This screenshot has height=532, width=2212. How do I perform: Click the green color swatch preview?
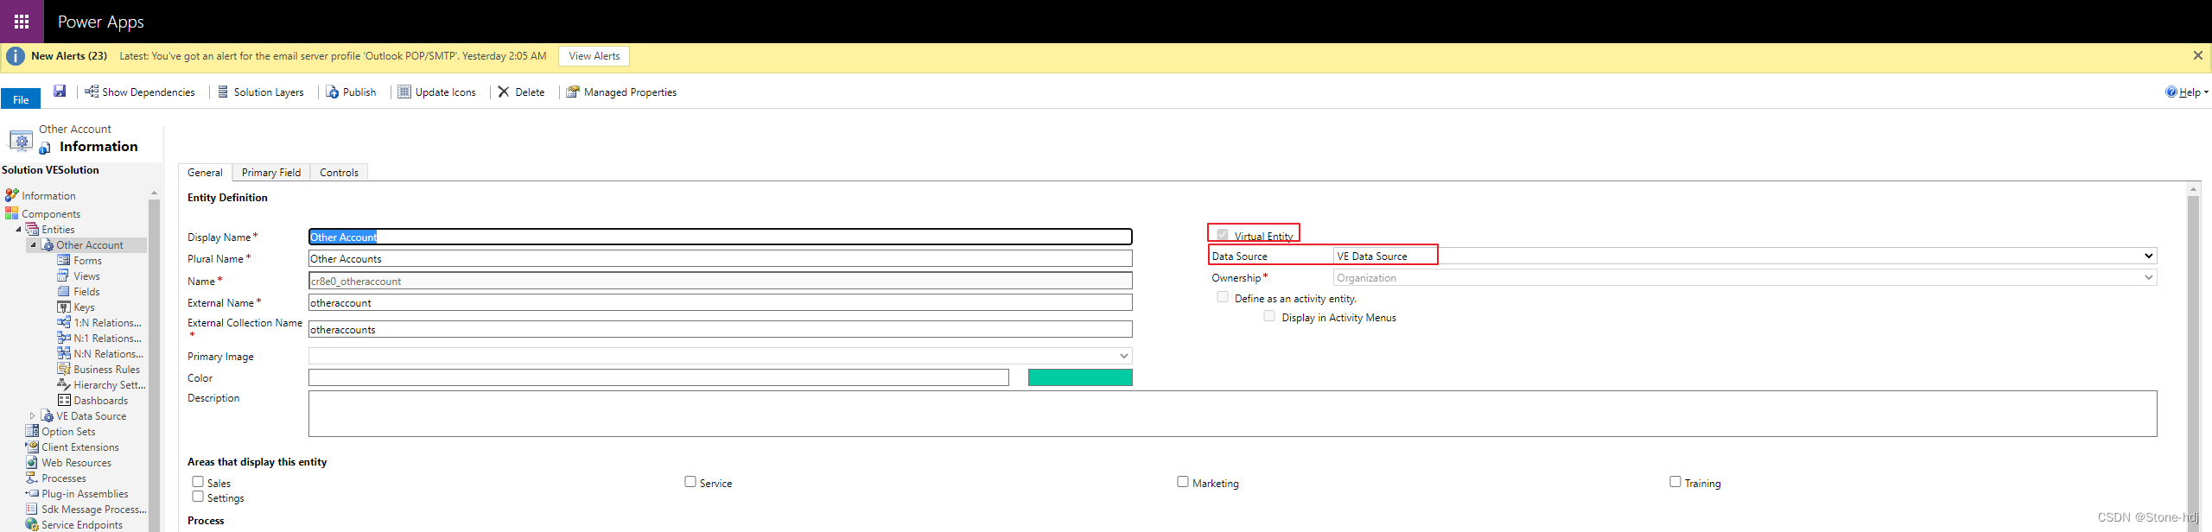(x=1079, y=377)
